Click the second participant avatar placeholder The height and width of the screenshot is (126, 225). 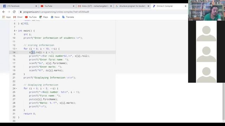click(206, 52)
